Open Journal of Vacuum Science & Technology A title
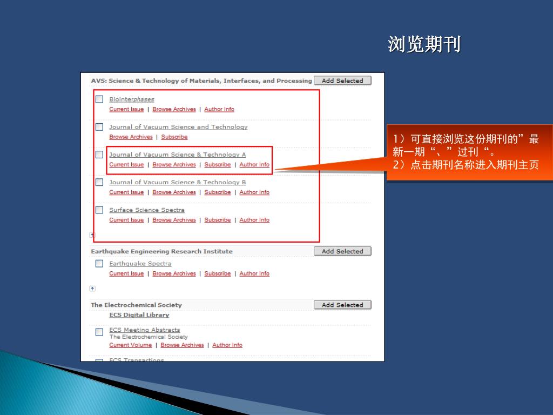This screenshot has width=553, height=415. (x=177, y=155)
